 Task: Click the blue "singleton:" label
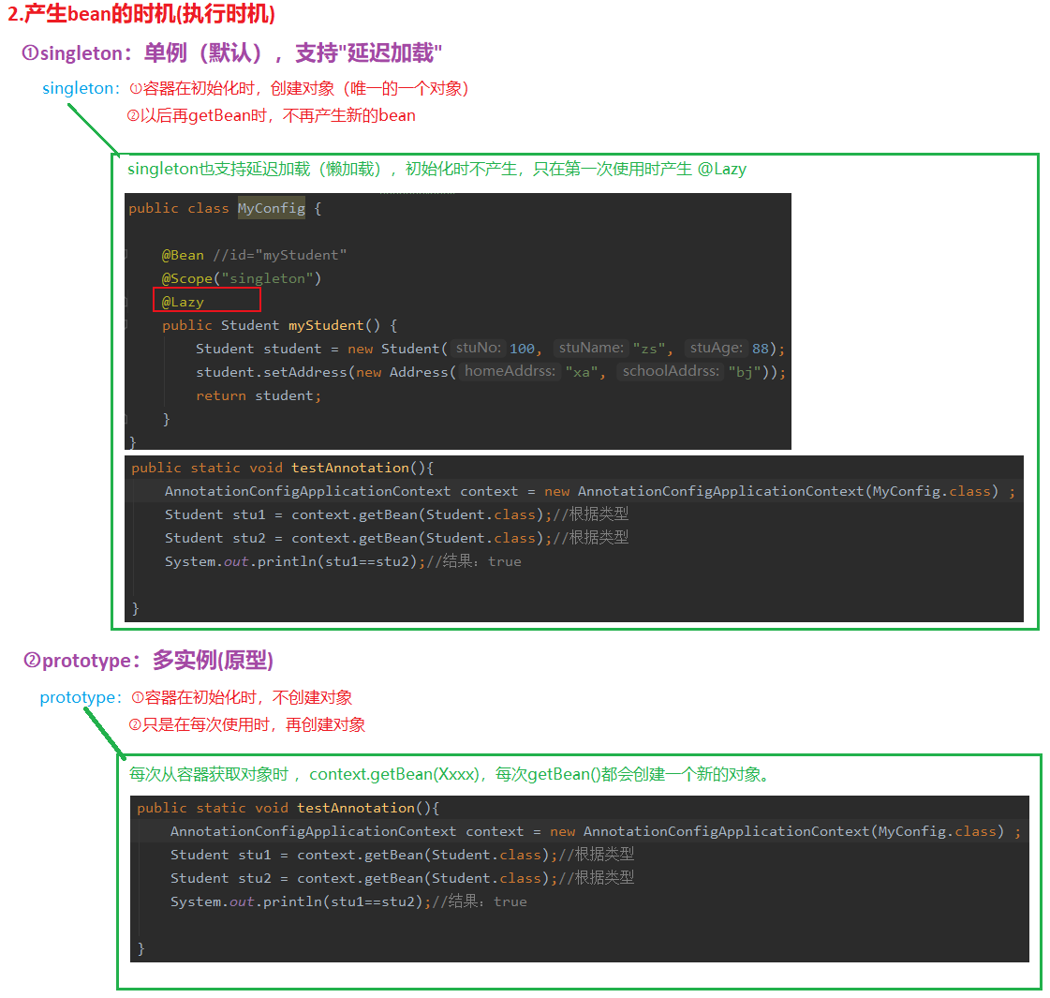pyautogui.click(x=81, y=88)
